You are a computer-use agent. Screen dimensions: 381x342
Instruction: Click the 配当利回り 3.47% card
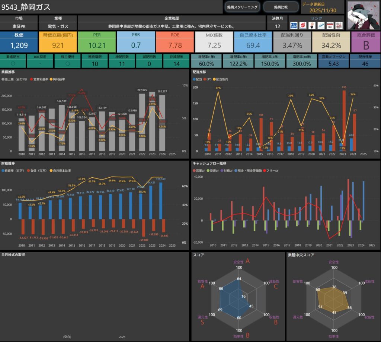coord(292,42)
